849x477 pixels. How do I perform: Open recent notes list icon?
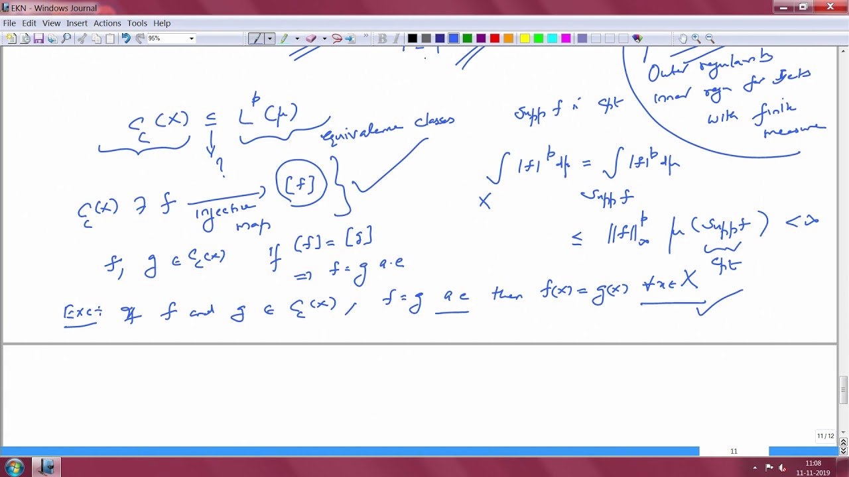click(25, 38)
